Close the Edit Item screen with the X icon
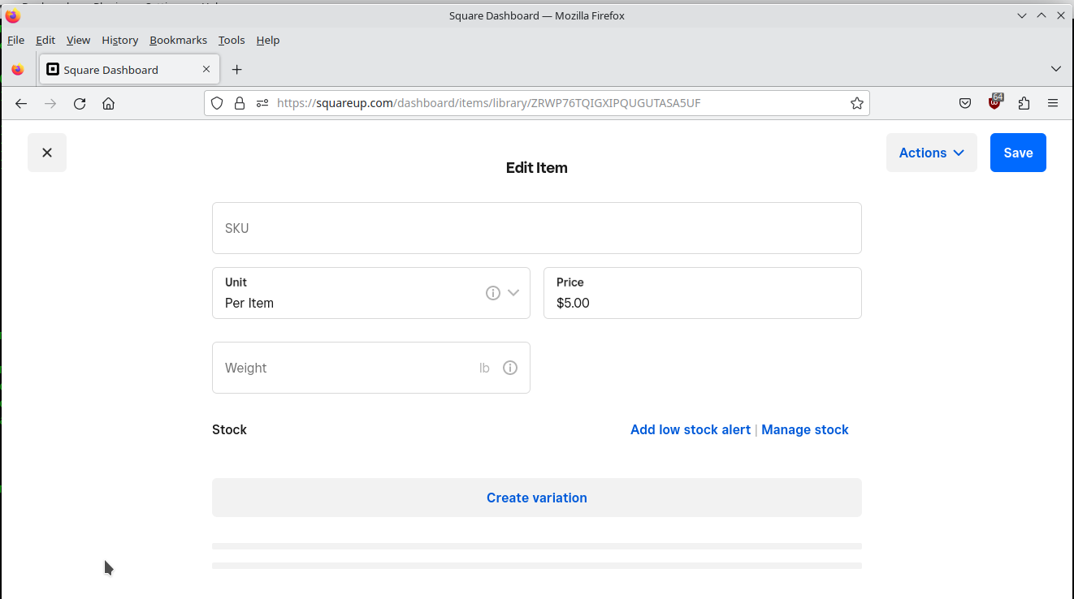The width and height of the screenshot is (1074, 599). (46, 153)
